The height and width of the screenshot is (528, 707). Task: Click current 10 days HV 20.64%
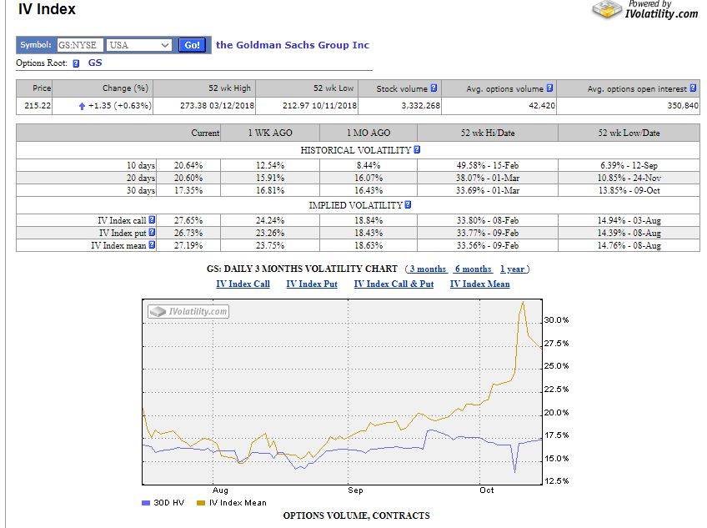[188, 165]
